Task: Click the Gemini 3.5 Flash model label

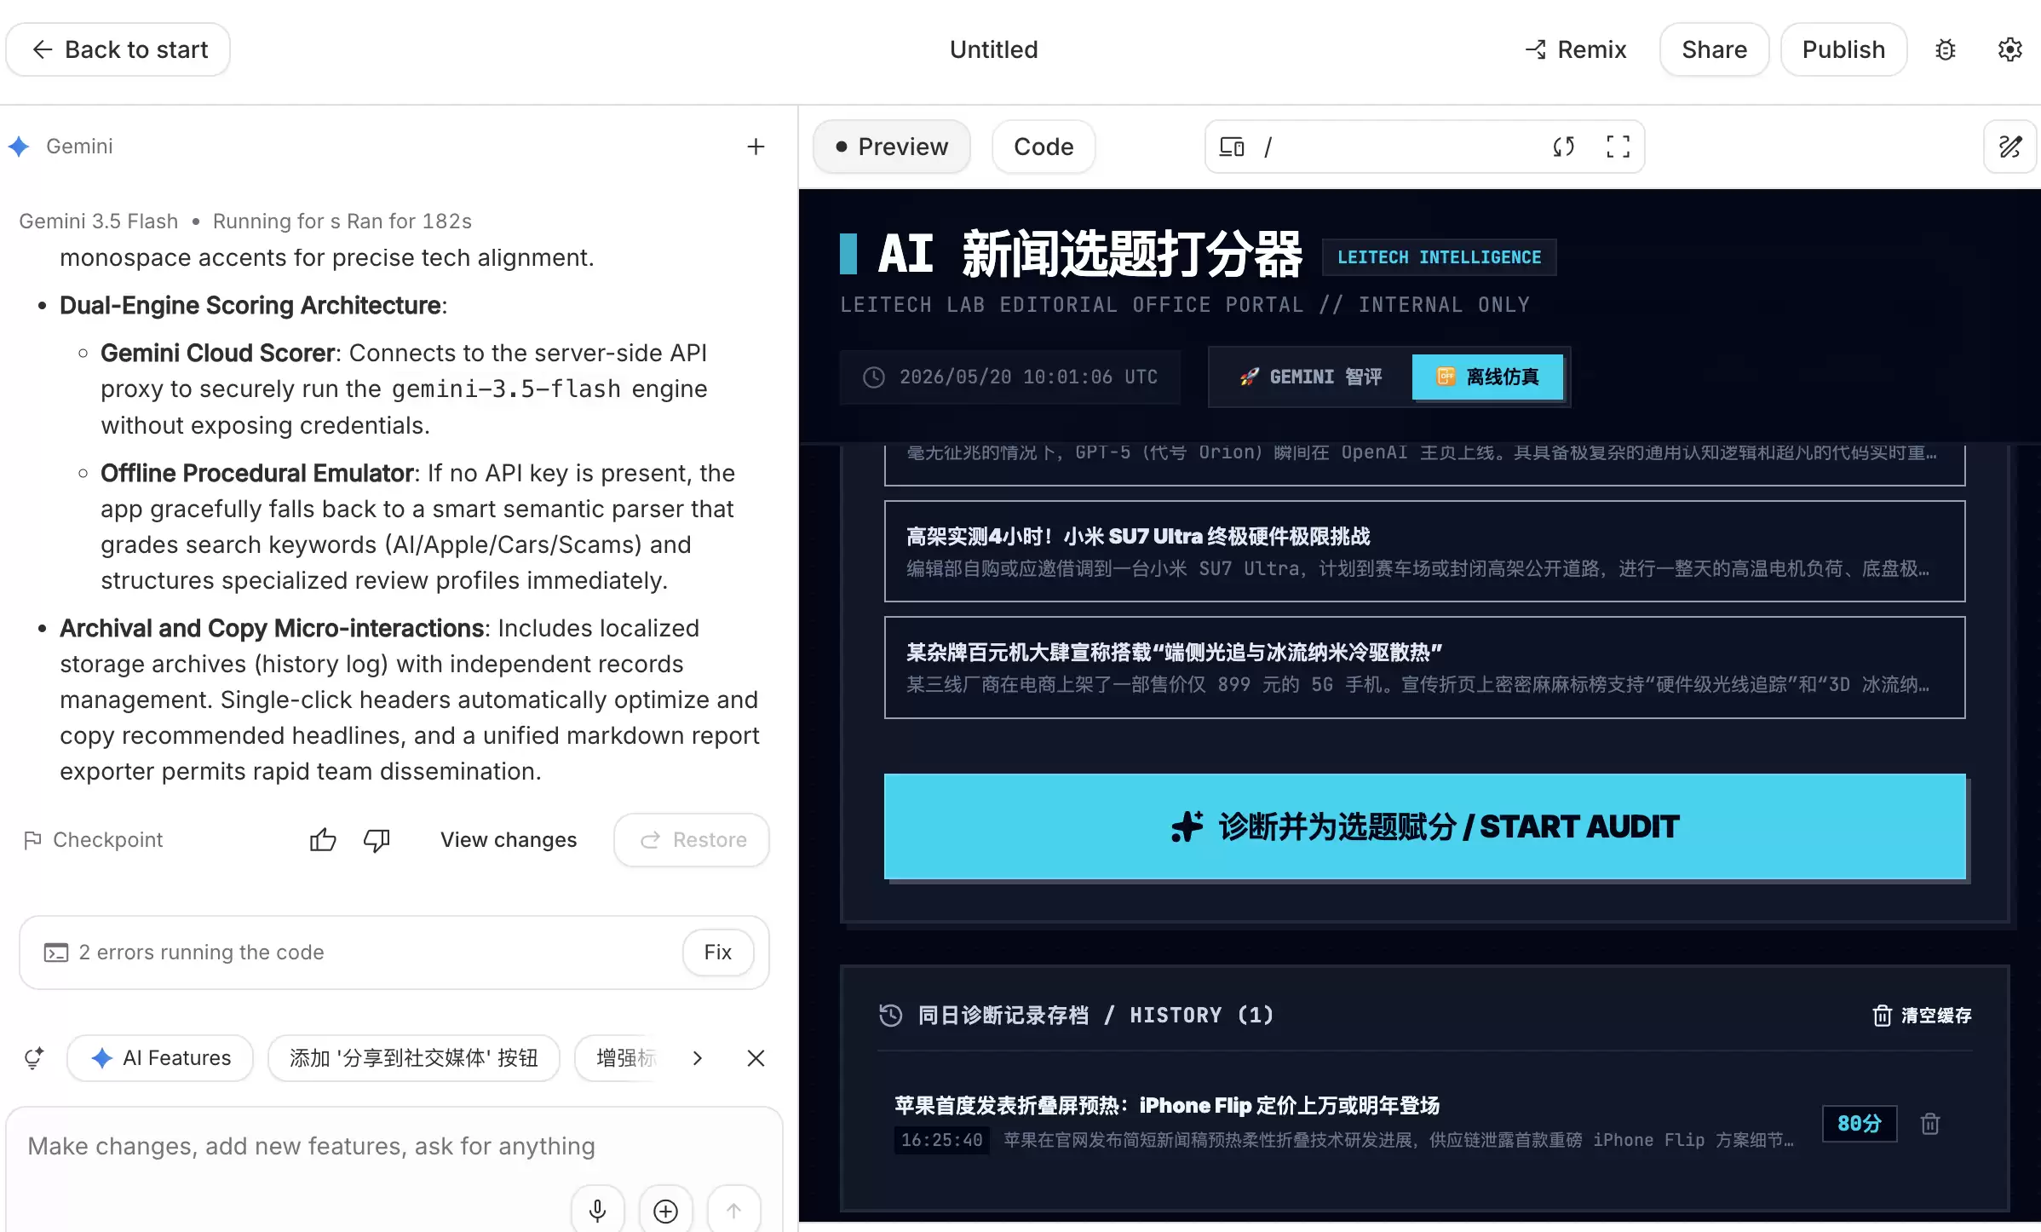Action: (x=99, y=221)
